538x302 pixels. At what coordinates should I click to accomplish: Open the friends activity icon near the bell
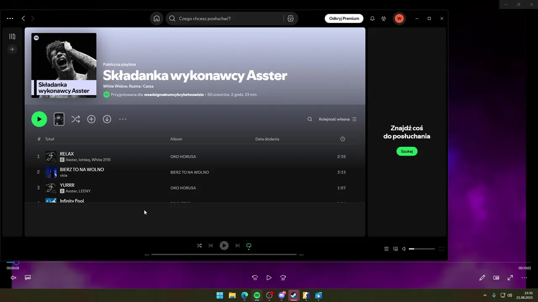tap(384, 18)
